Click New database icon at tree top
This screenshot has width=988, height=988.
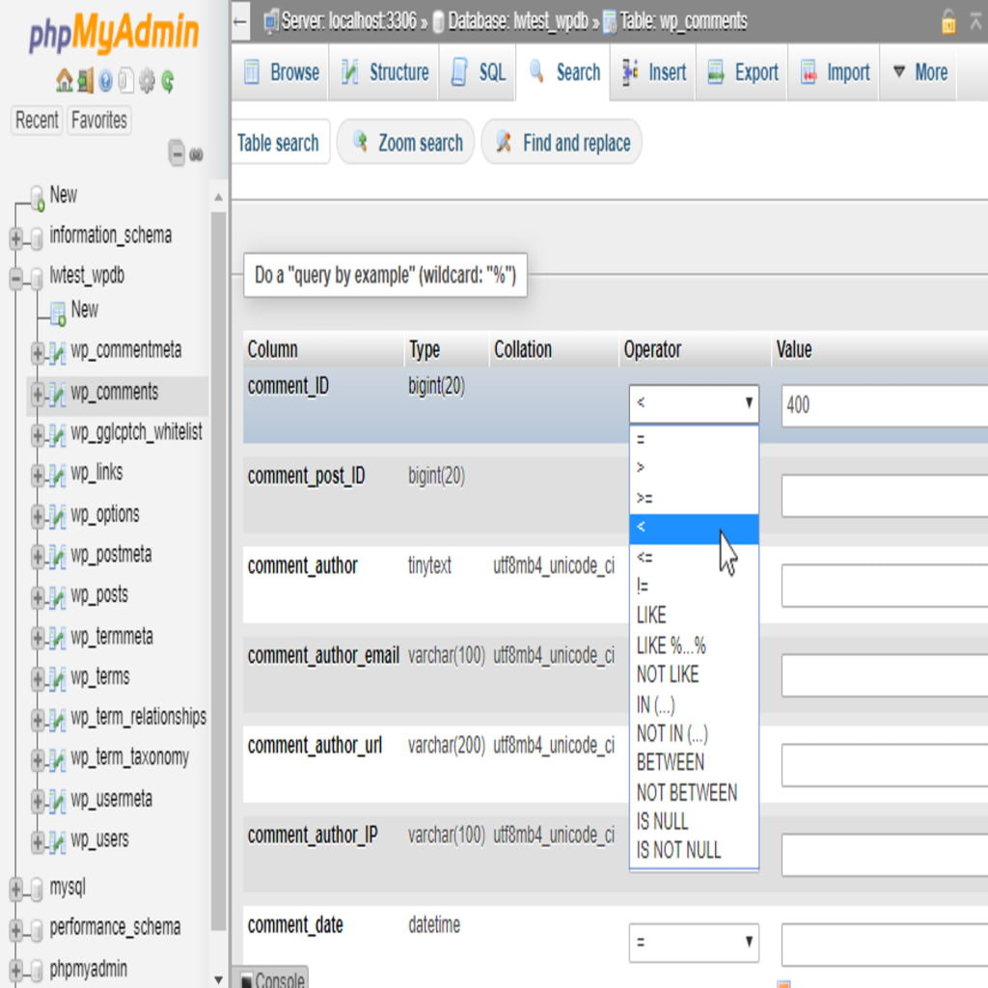(x=38, y=199)
